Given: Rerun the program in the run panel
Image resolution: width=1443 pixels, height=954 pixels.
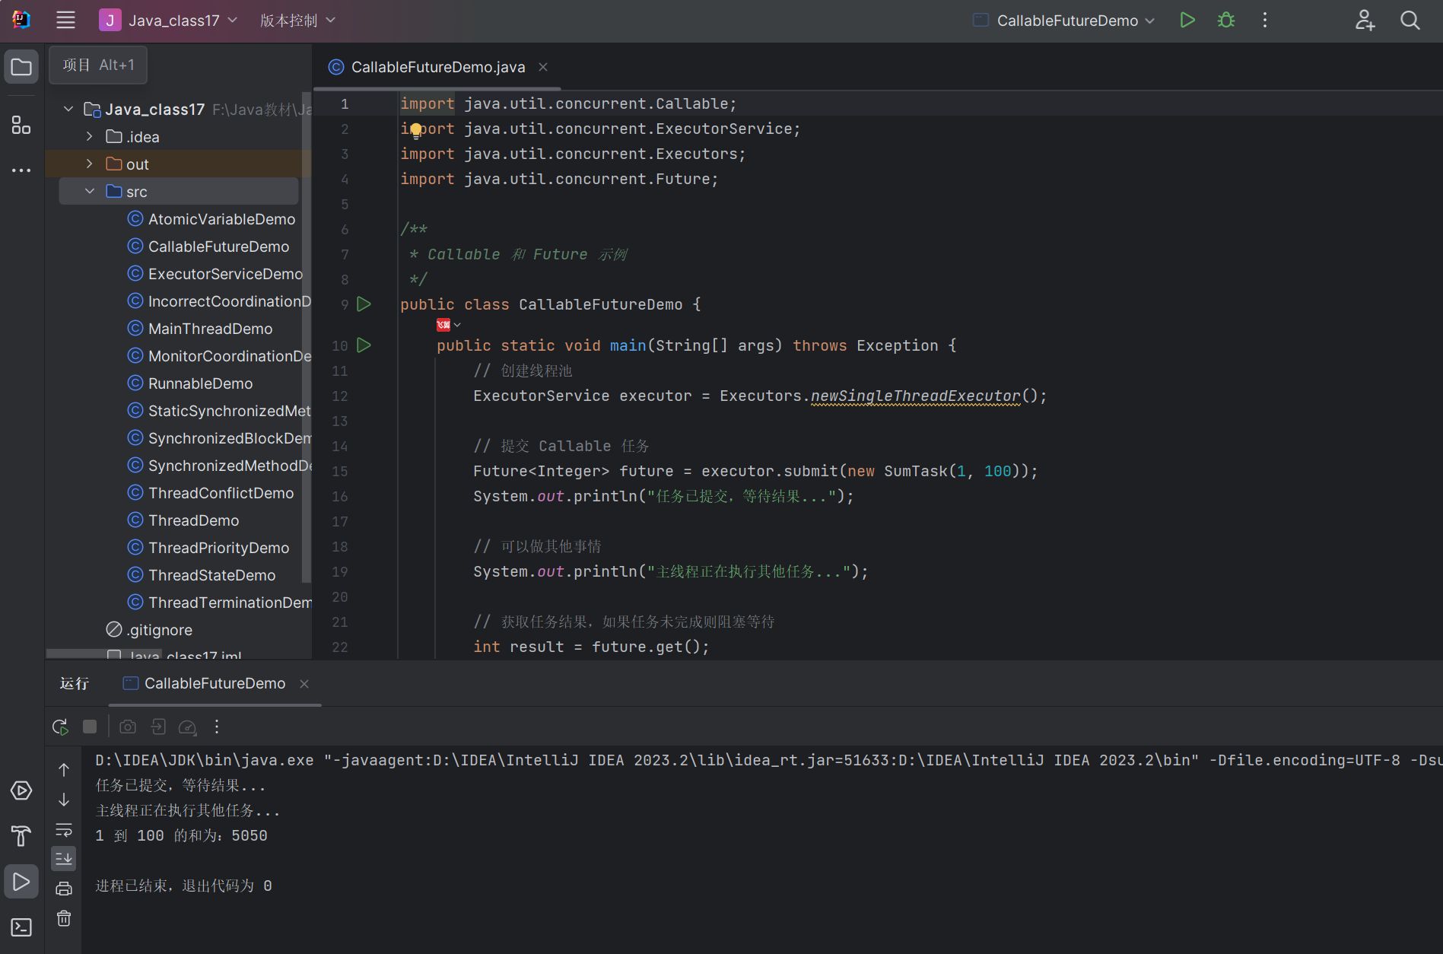Looking at the screenshot, I should point(60,727).
